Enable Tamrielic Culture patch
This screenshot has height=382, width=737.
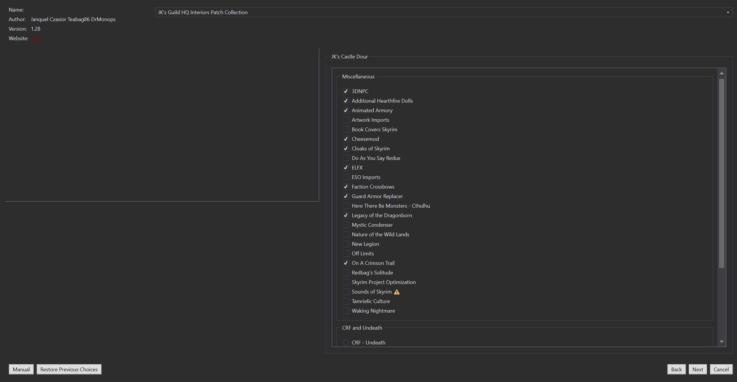(346, 301)
